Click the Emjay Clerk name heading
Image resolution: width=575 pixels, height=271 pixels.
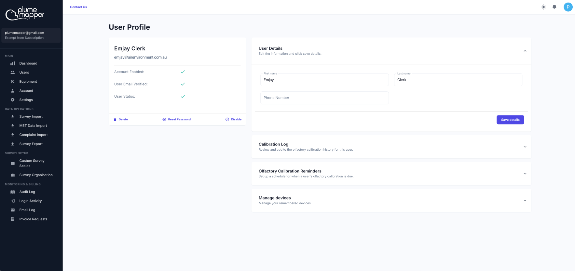tap(130, 48)
